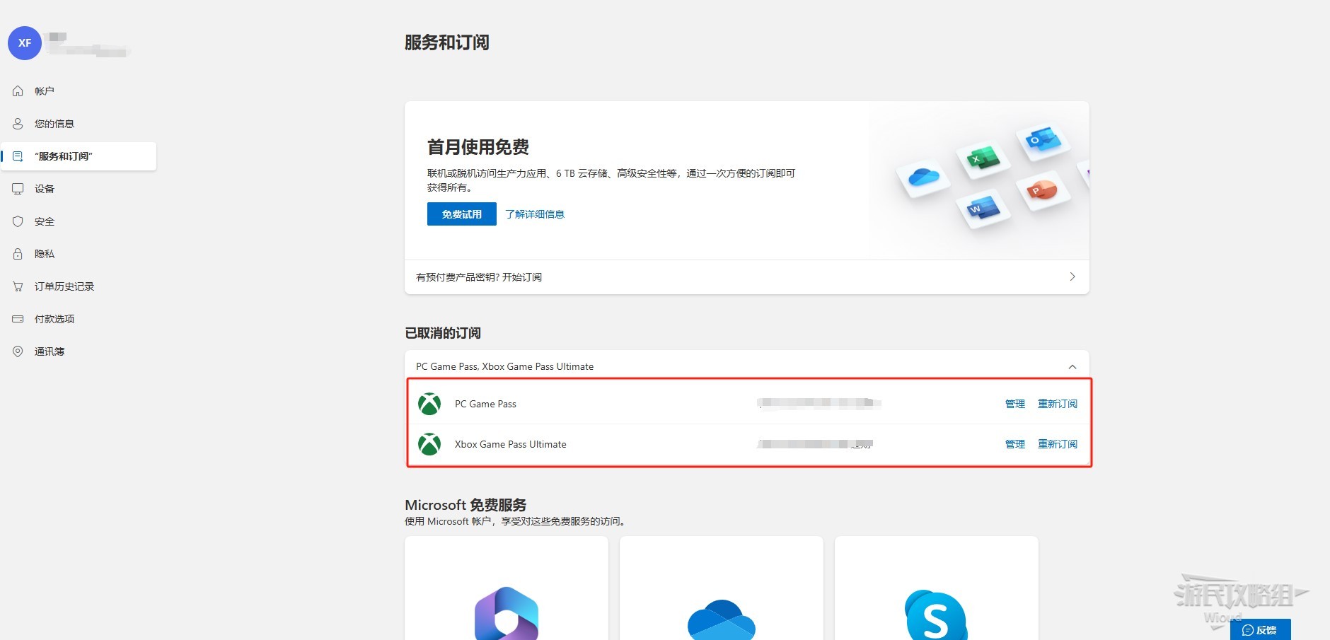Click the cart icon beside 订单历史记录
Screen dimensions: 1330x640
pos(18,286)
